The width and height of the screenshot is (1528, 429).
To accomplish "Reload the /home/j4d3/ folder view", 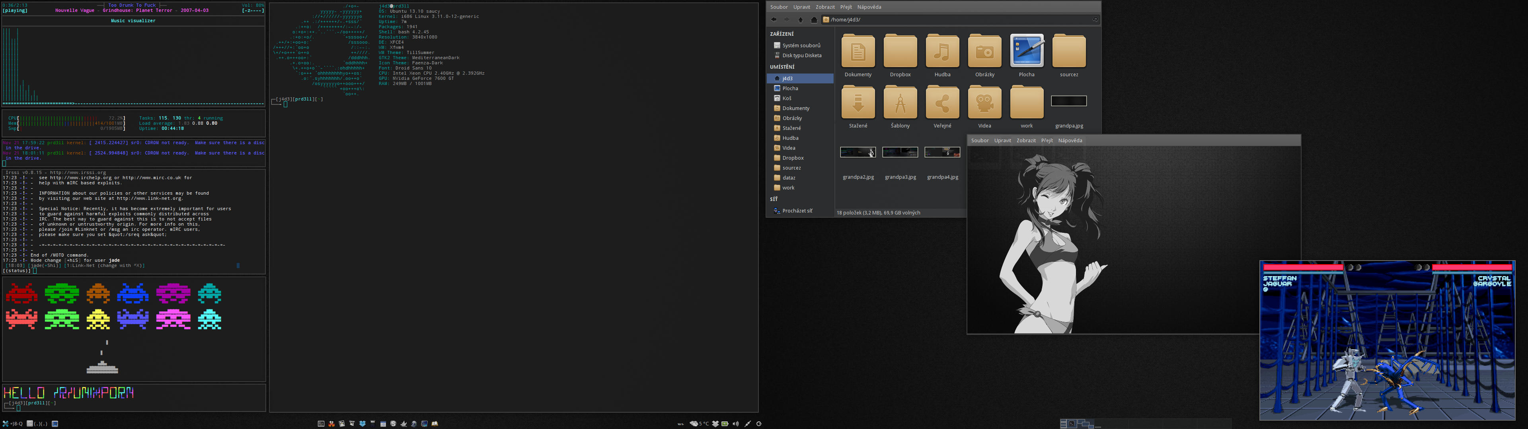I will click(1095, 19).
